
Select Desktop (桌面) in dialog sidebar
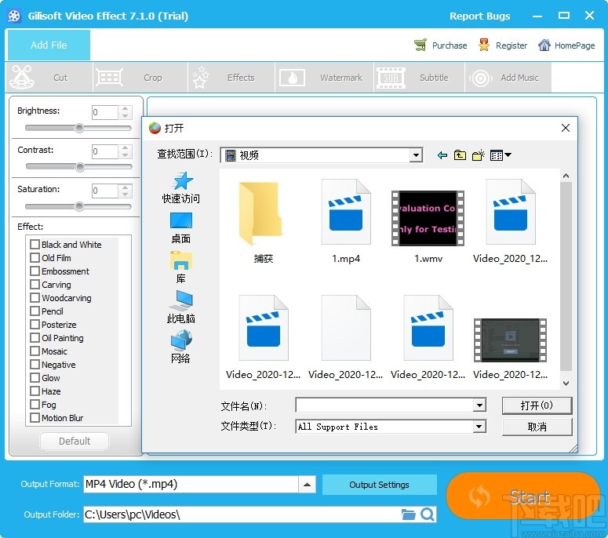pyautogui.click(x=181, y=228)
